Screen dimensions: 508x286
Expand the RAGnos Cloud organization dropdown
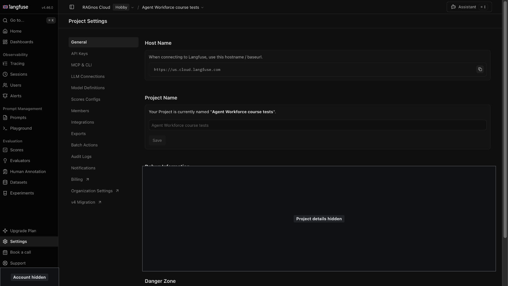tap(132, 7)
